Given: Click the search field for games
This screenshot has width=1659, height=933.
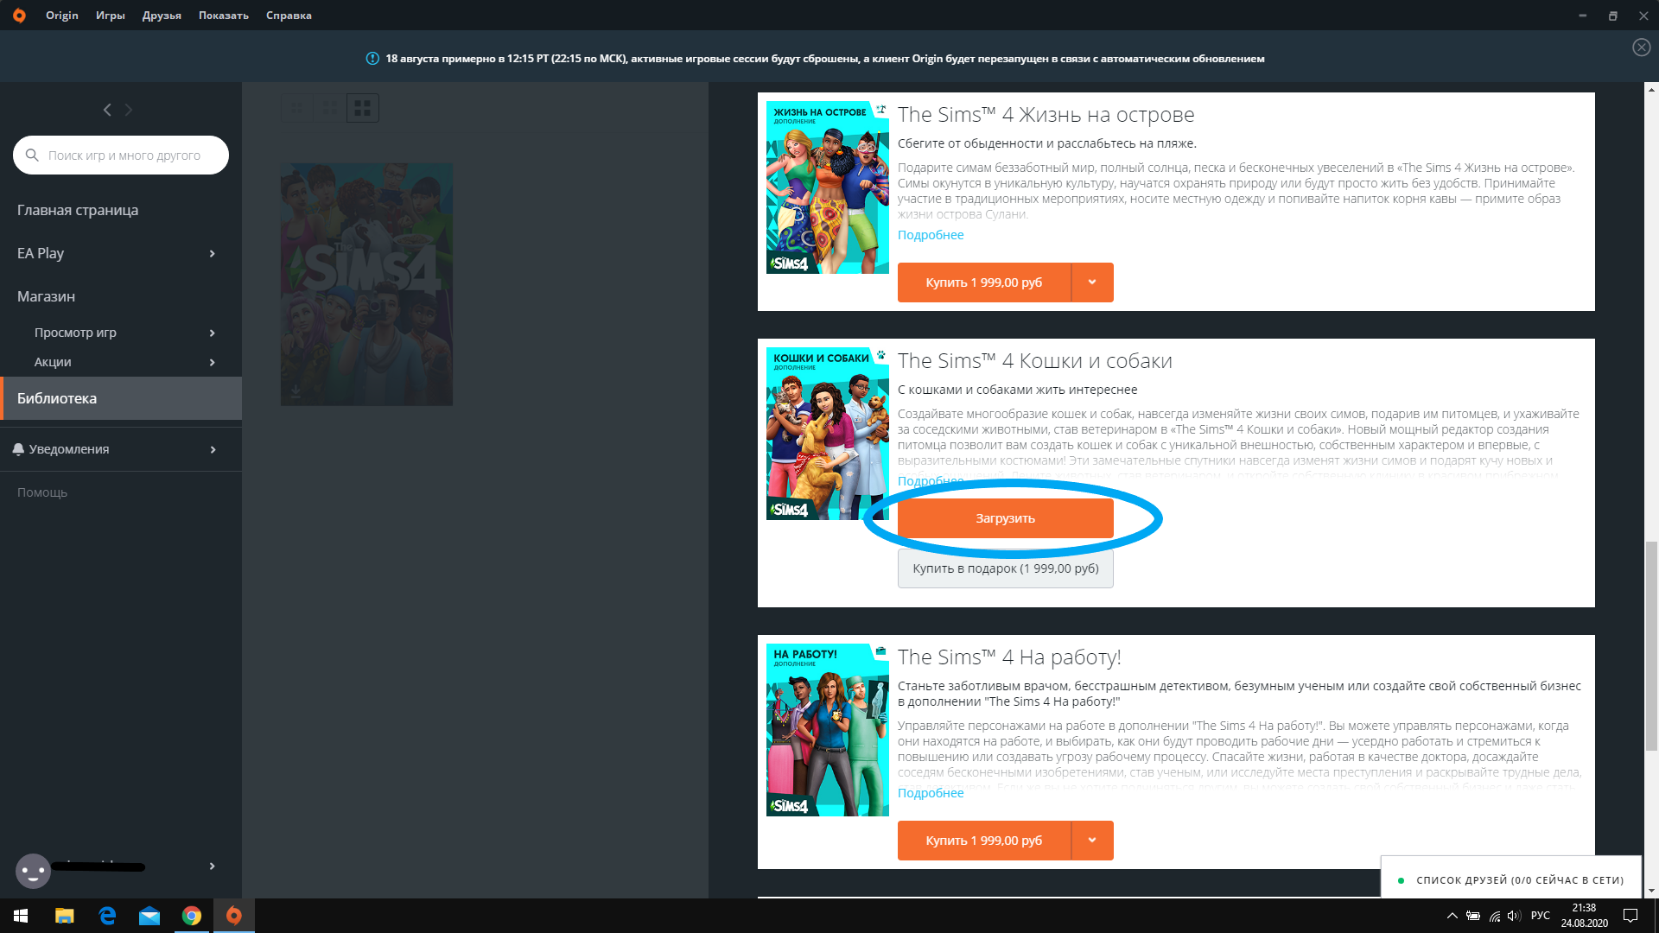Looking at the screenshot, I should point(121,155).
